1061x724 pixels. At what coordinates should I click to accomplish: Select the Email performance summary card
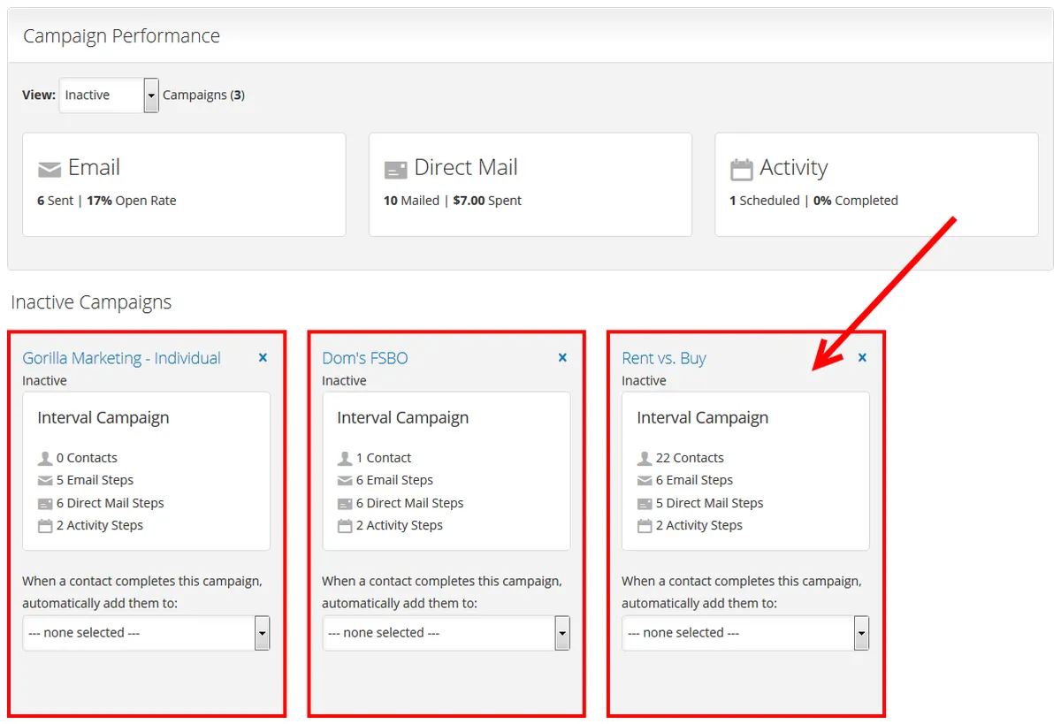pos(184,185)
